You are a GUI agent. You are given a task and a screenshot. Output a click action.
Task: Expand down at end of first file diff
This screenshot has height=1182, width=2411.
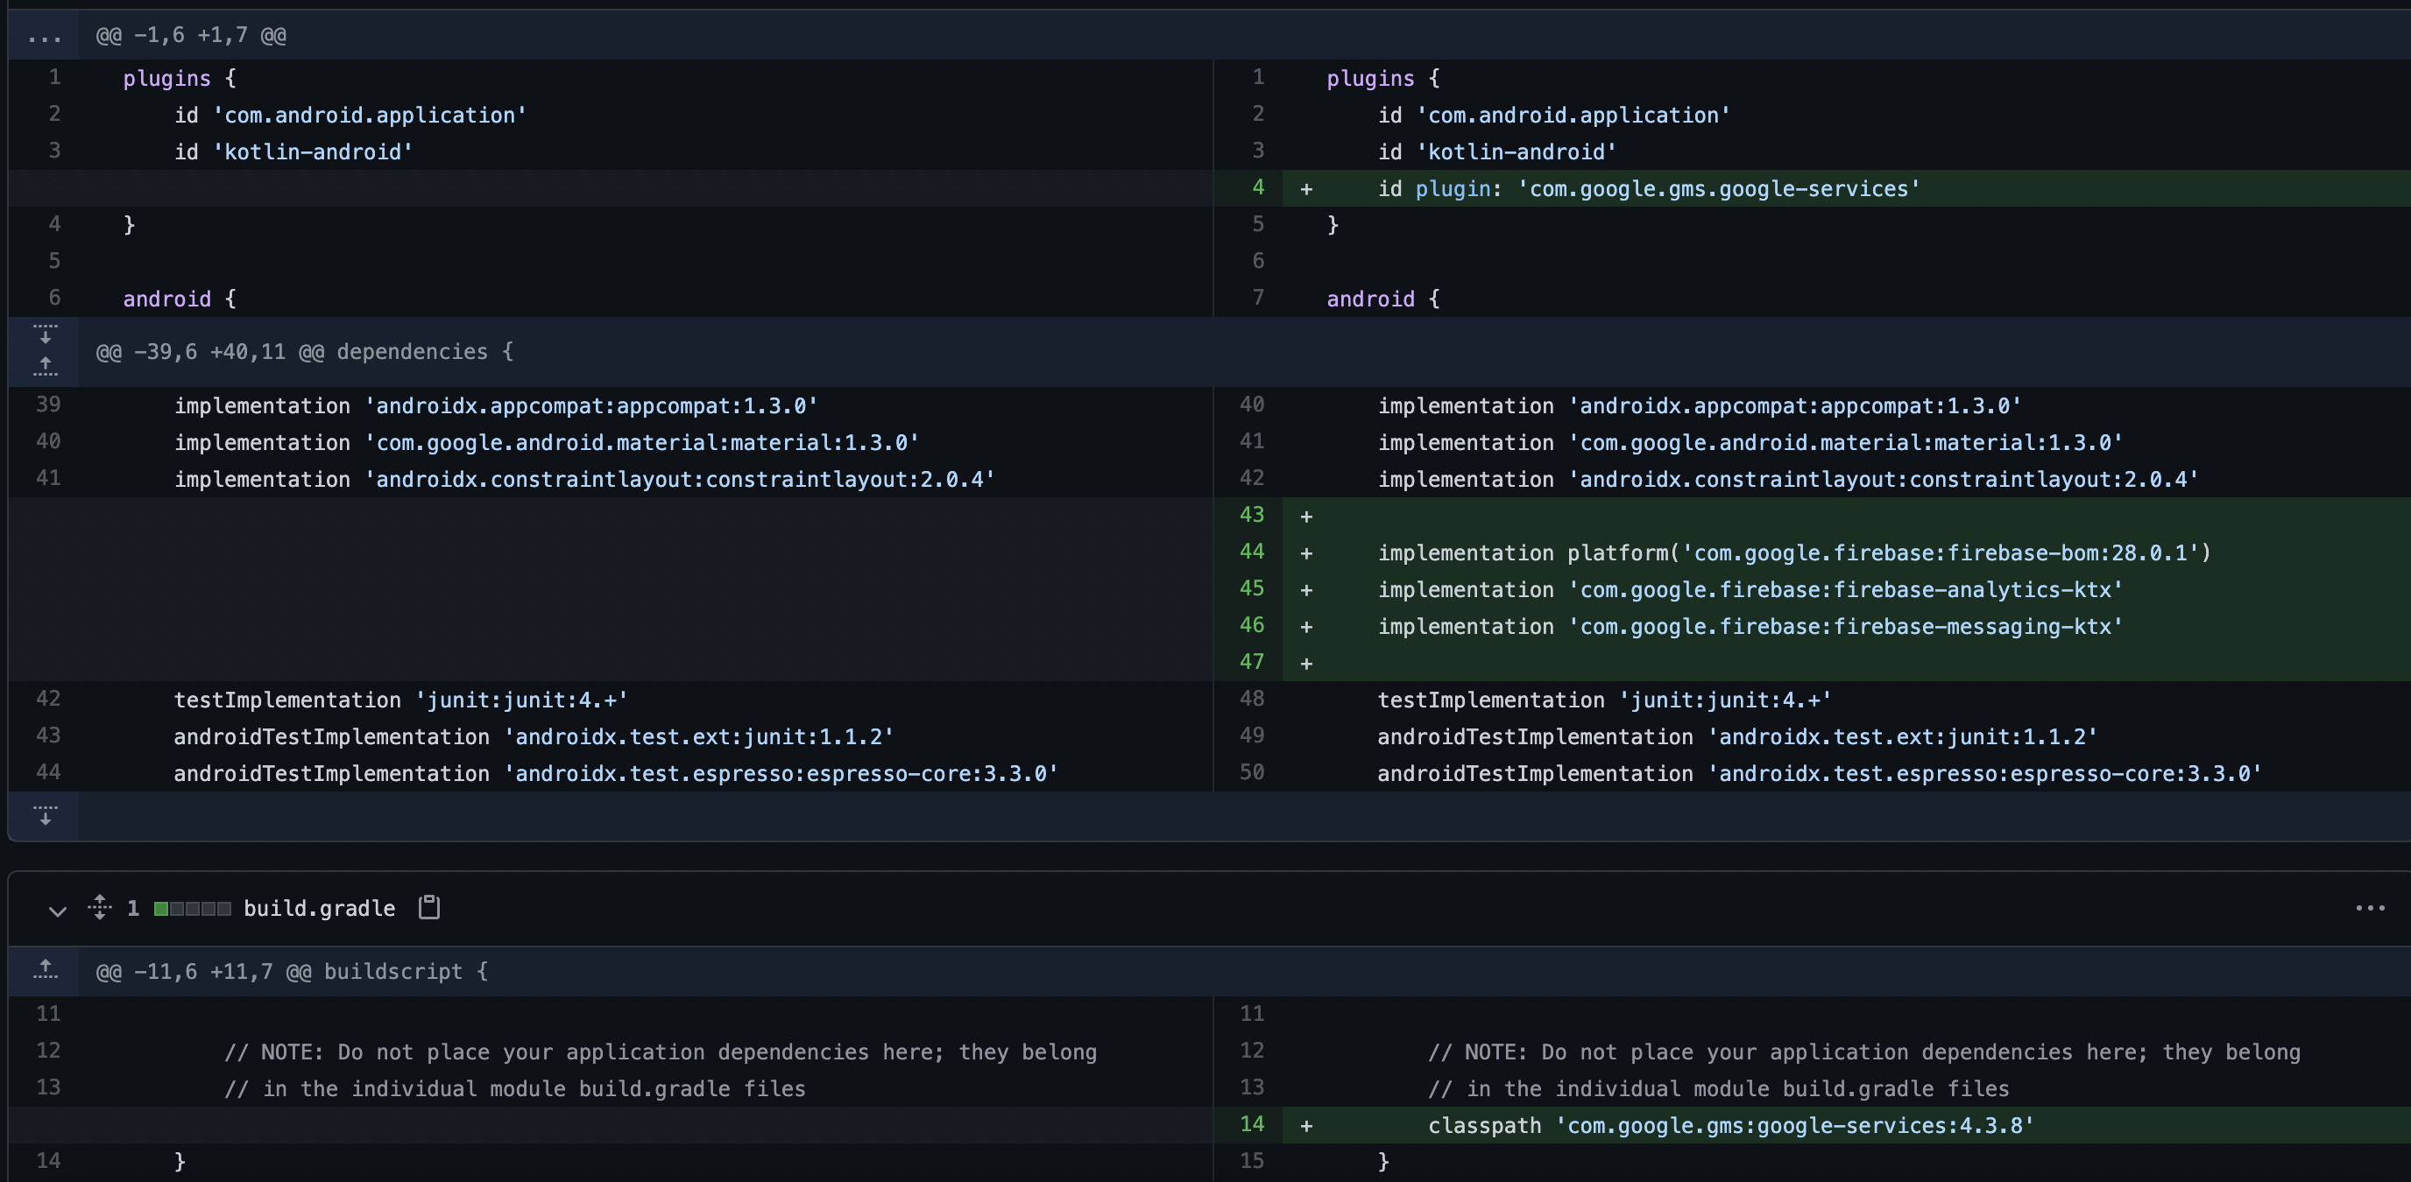(45, 815)
